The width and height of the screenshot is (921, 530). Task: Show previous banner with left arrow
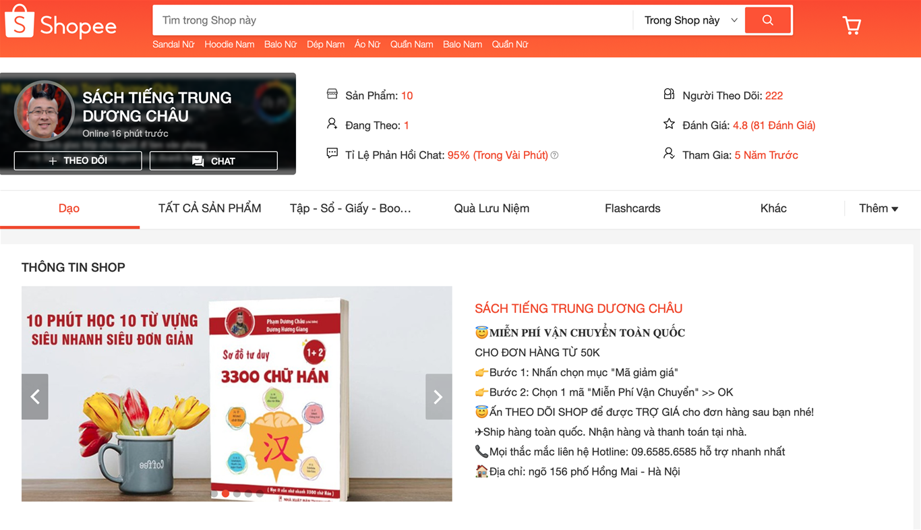click(35, 396)
